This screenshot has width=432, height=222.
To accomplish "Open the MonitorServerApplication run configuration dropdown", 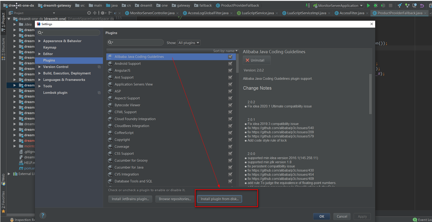I will (338, 5).
